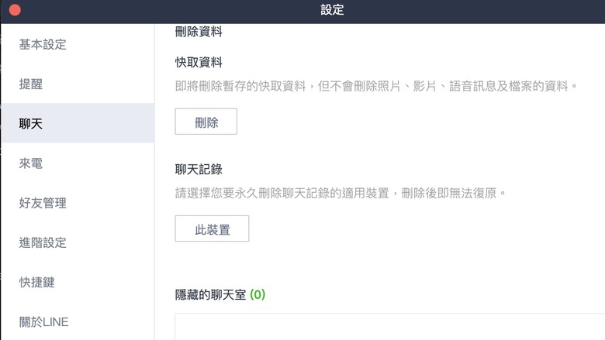Click the 刪除資料 section heading

pos(199,32)
